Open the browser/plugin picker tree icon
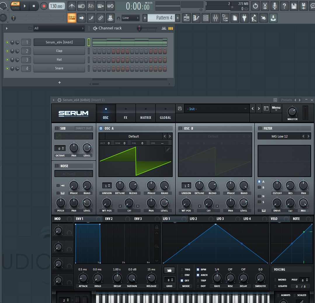The image size is (315, 303). point(225,18)
